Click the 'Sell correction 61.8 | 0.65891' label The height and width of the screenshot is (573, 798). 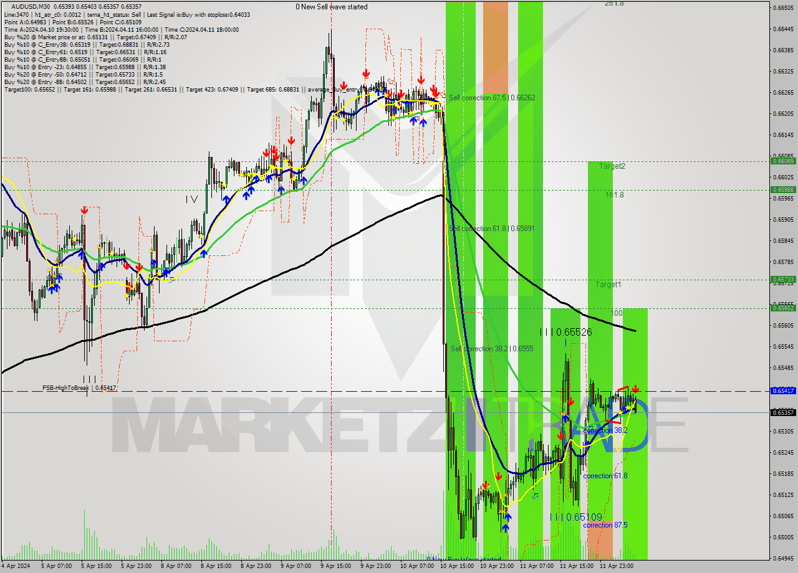pyautogui.click(x=492, y=229)
